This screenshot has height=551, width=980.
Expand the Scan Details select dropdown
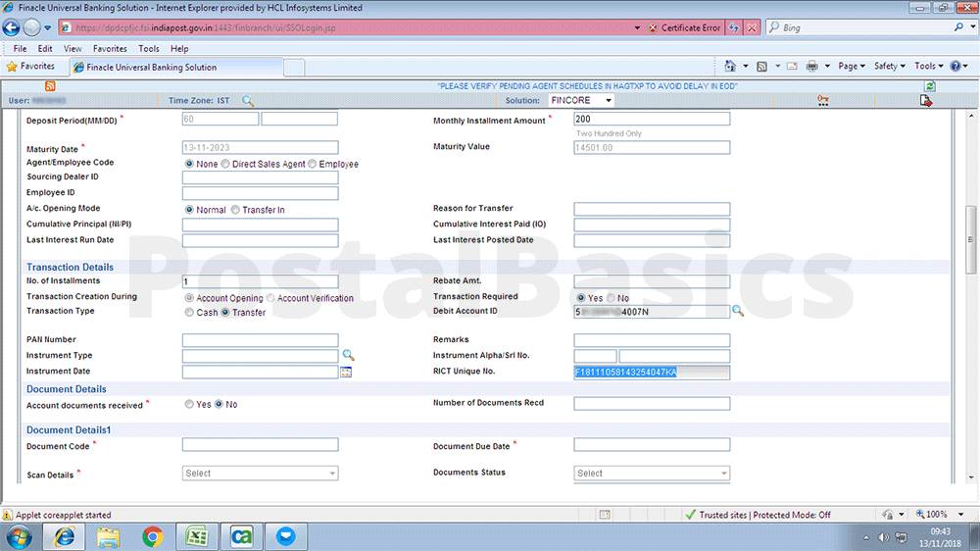point(260,474)
